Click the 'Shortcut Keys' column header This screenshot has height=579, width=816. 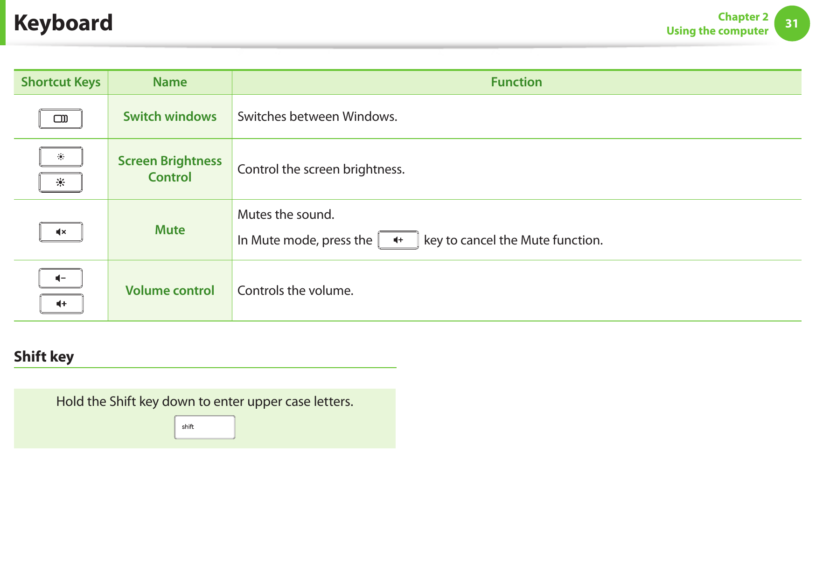pyautogui.click(x=61, y=82)
